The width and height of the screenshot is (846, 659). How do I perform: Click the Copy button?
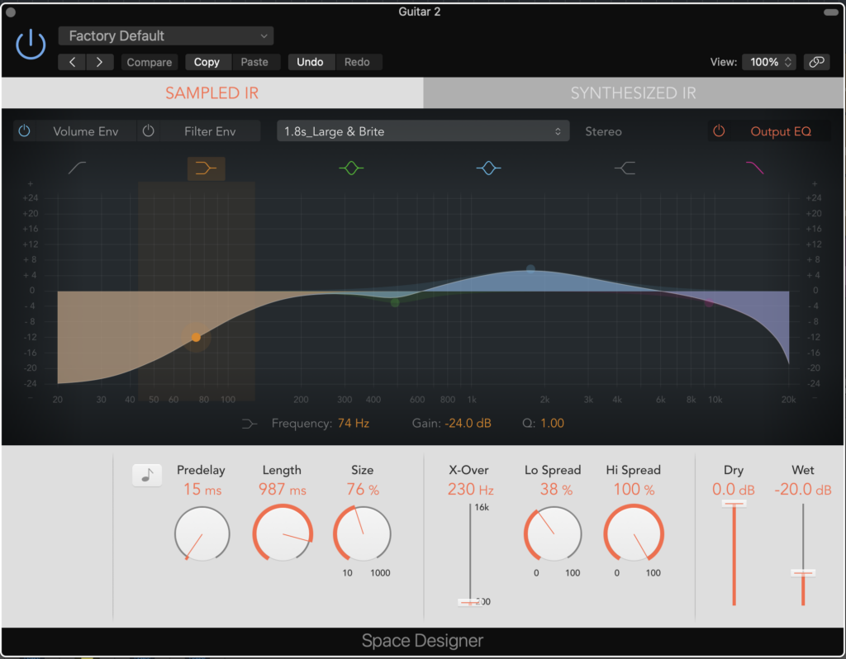pos(207,62)
